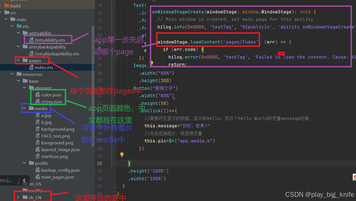Toggle the code fold marker on line 16

115,58
